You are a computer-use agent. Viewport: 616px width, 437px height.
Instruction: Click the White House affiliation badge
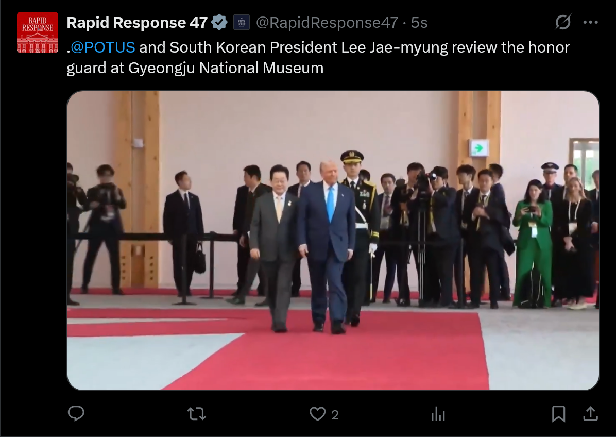(242, 22)
